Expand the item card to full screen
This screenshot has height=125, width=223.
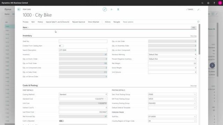(198, 9)
